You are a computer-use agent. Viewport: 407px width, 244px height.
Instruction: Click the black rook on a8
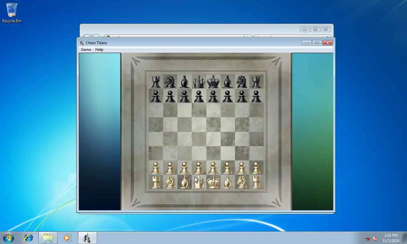(x=156, y=82)
